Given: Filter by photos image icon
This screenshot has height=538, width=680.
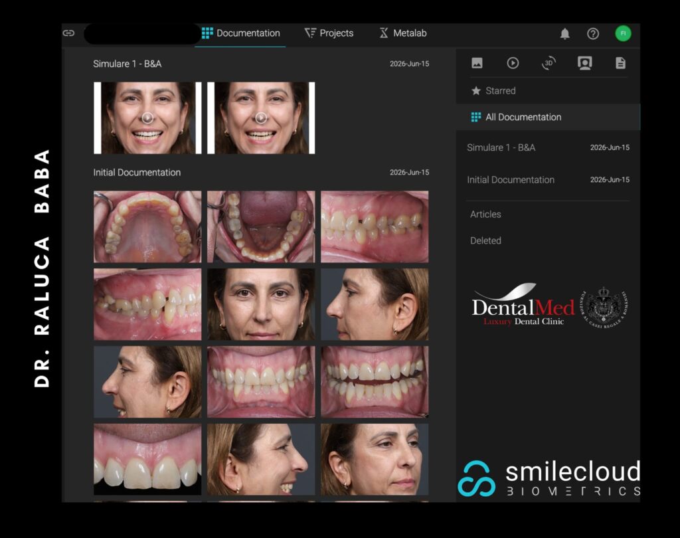Looking at the screenshot, I should tap(477, 63).
